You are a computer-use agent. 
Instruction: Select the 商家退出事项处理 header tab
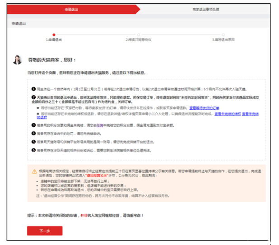tap(206, 9)
